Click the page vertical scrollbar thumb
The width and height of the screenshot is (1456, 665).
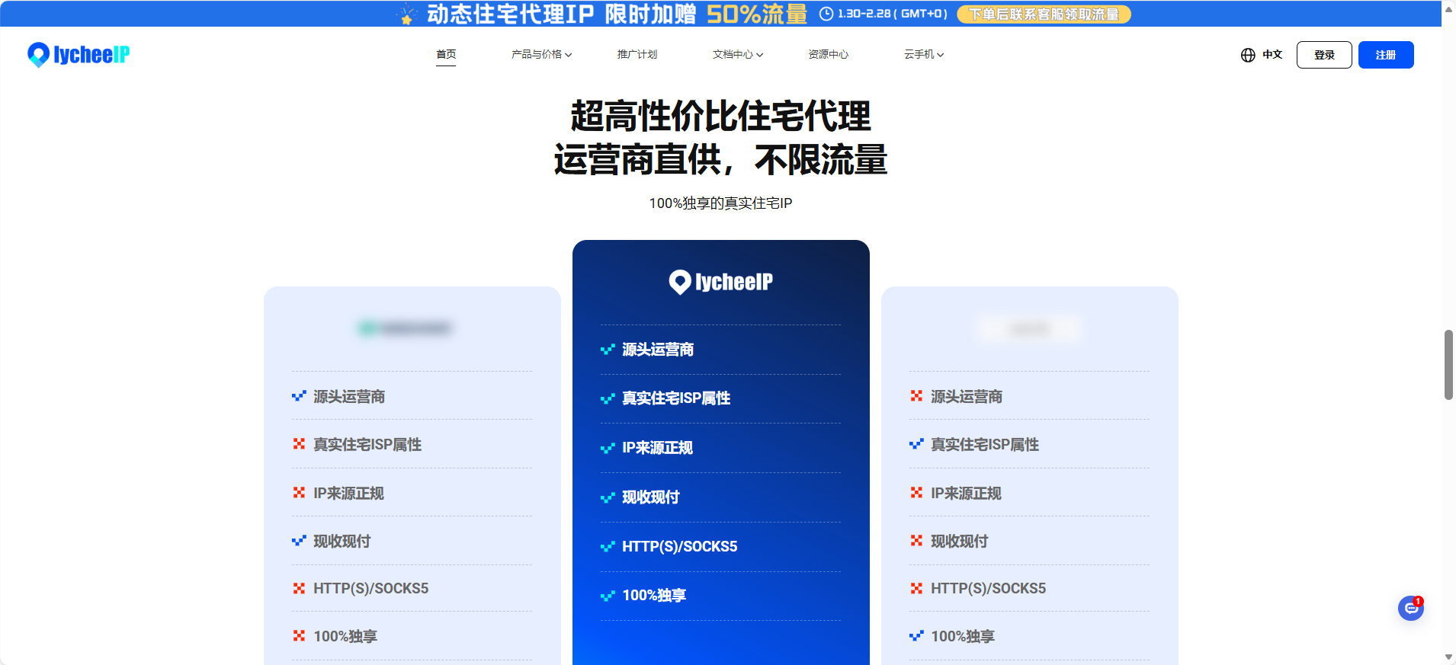tap(1448, 364)
